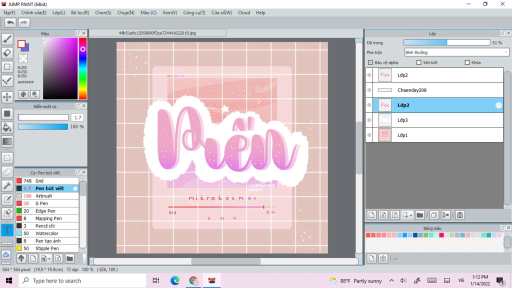This screenshot has width=512, height=288.
Task: Enable the Khóa checkbox
Action: click(x=467, y=62)
